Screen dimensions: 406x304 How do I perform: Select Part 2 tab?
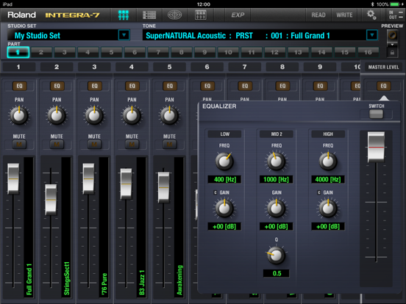pyautogui.click(x=41, y=52)
